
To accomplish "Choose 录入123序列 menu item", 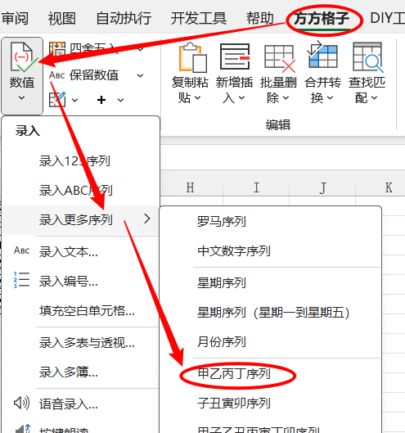I will point(74,161).
